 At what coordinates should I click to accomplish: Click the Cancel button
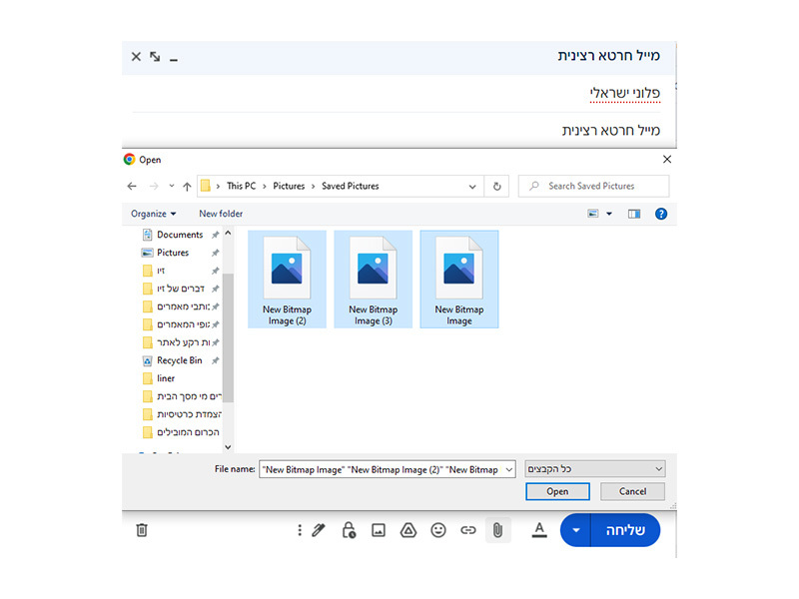pyautogui.click(x=632, y=491)
